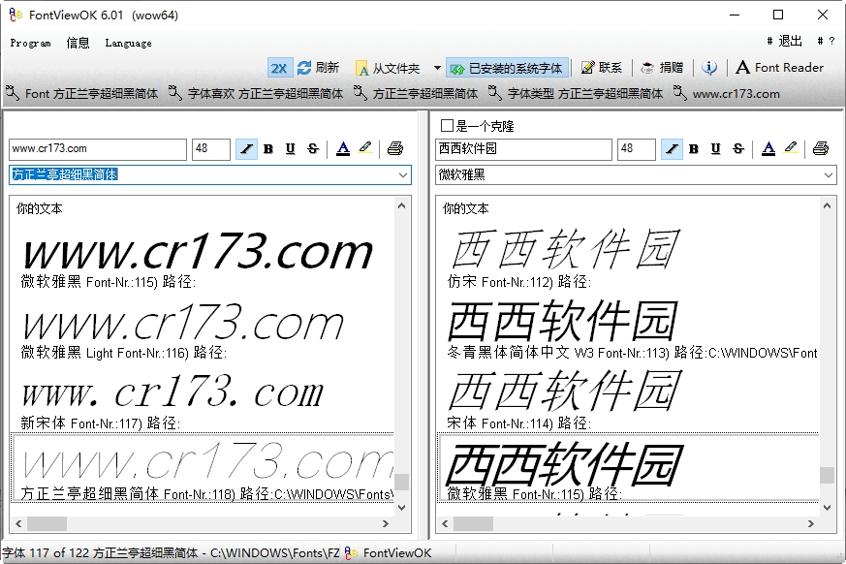The width and height of the screenshot is (846, 564).
Task: Click the left panel print icon
Action: pos(395,149)
